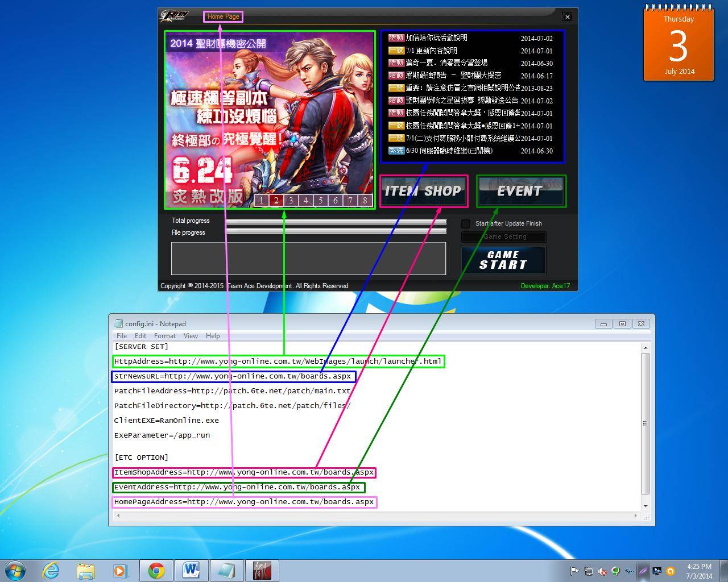Click the Show desktop strip on the taskbar
This screenshot has width=728, height=582.
pos(723,571)
